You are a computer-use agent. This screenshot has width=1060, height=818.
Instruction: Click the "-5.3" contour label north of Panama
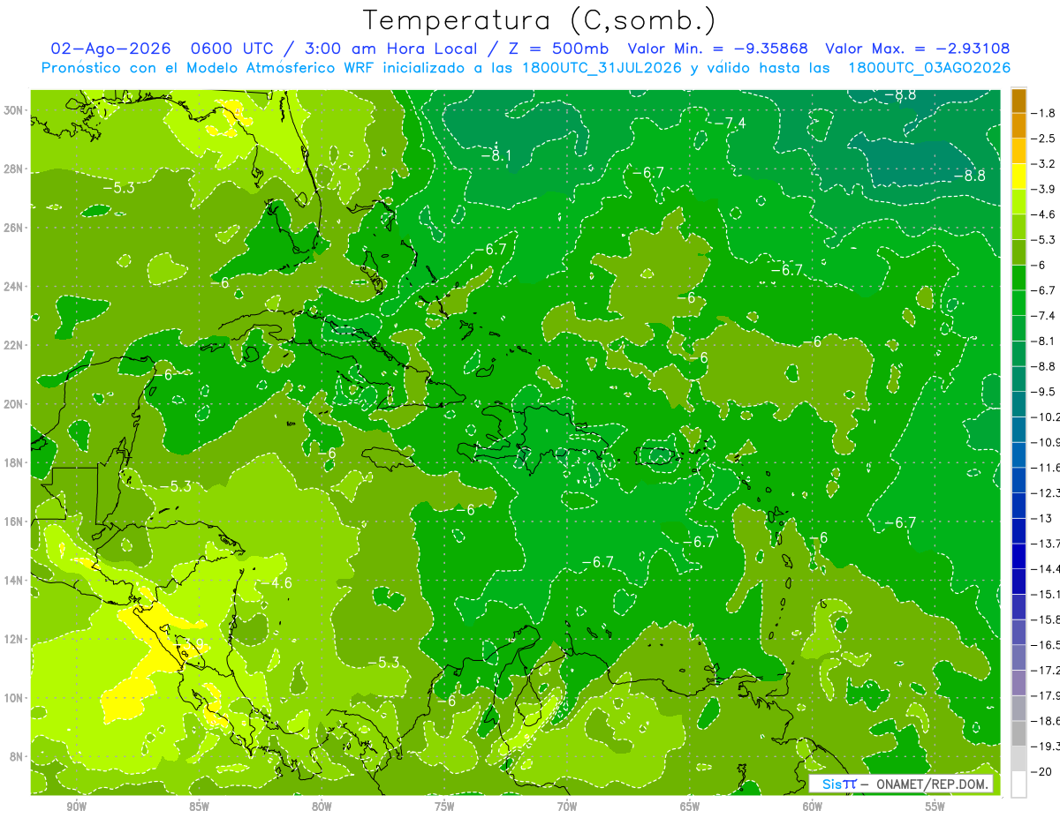tap(383, 662)
